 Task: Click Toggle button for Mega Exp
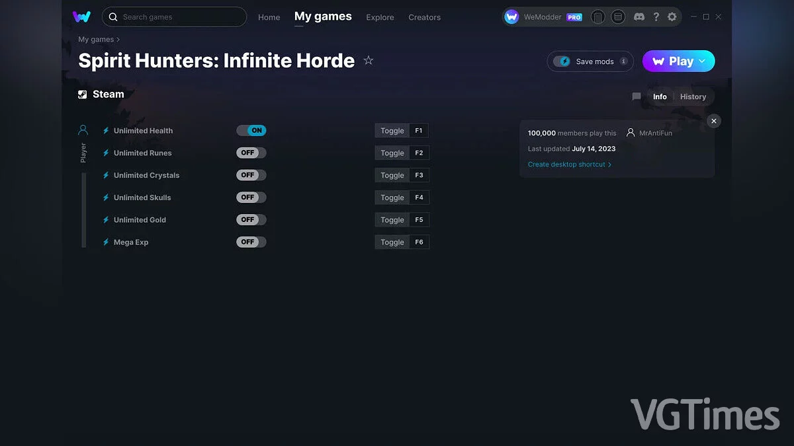click(392, 242)
